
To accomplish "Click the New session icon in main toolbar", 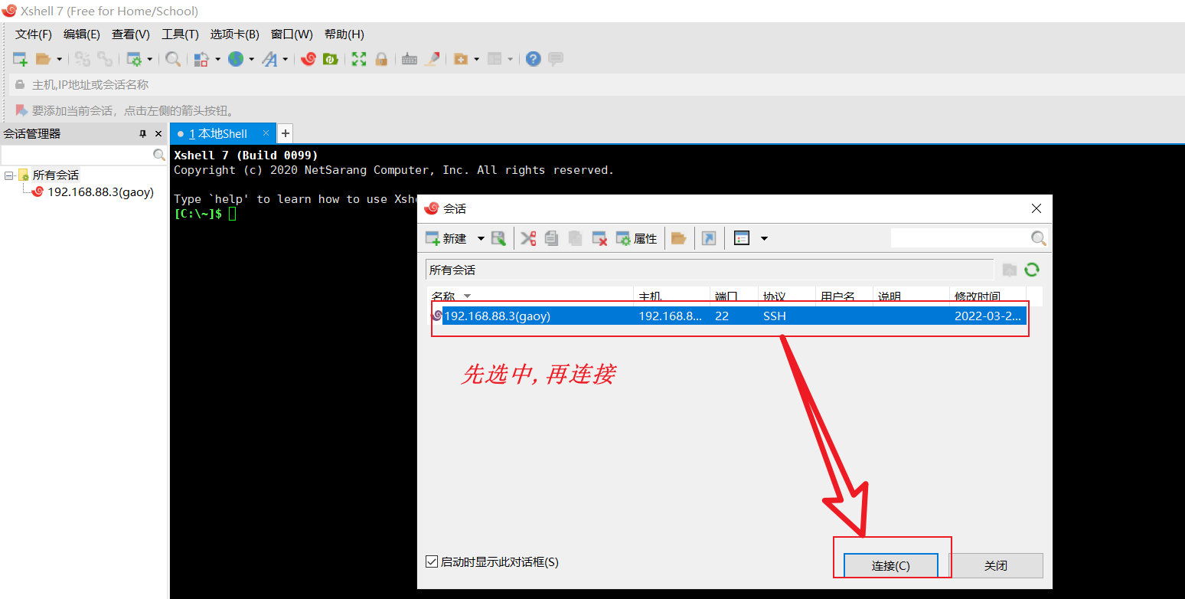I will click(21, 59).
